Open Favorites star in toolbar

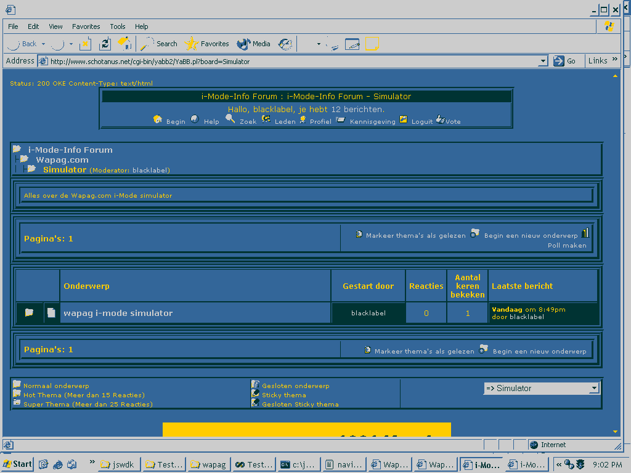click(x=207, y=44)
